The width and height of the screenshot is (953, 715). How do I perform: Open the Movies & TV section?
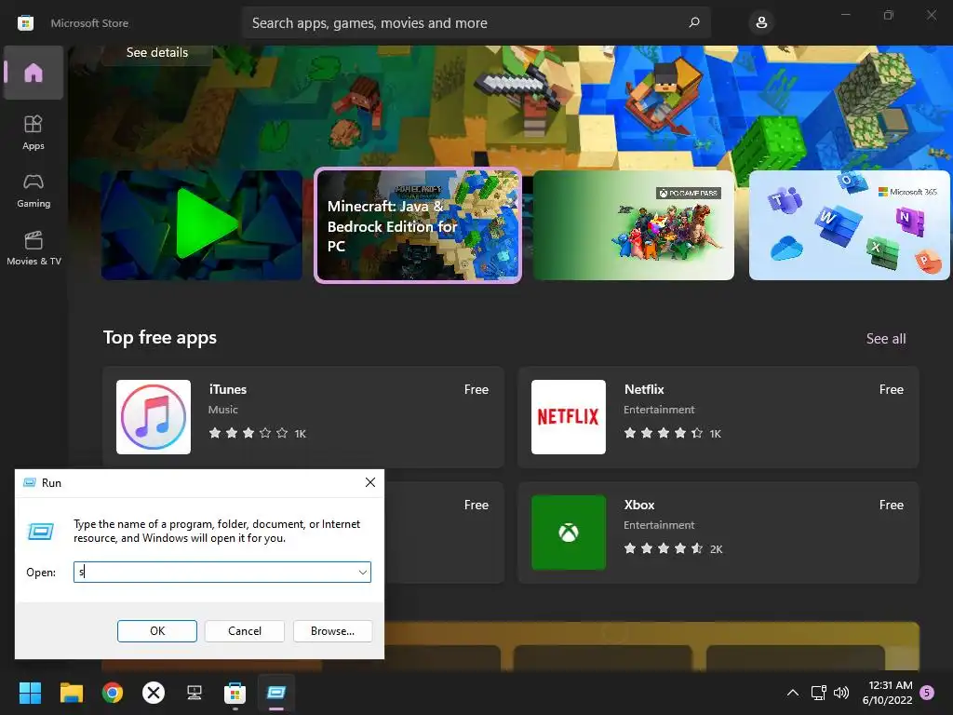point(34,248)
